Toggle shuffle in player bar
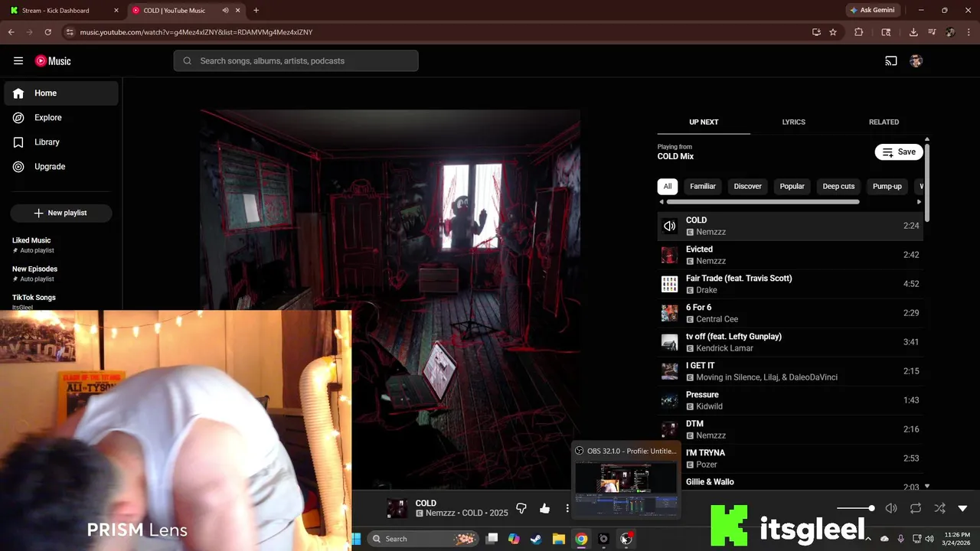Image resolution: width=980 pixels, height=551 pixels. click(939, 508)
